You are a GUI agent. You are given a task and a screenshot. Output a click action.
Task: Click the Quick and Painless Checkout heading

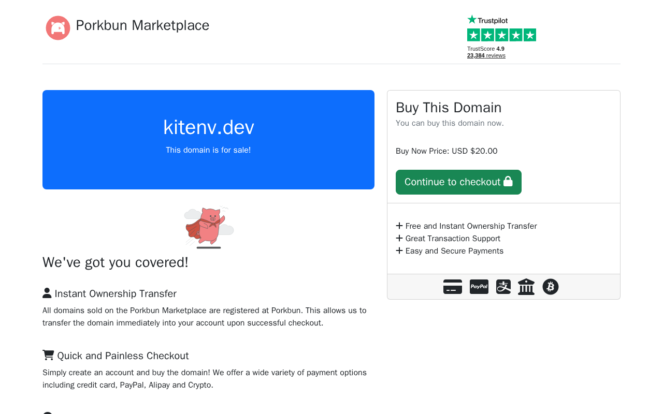123,356
